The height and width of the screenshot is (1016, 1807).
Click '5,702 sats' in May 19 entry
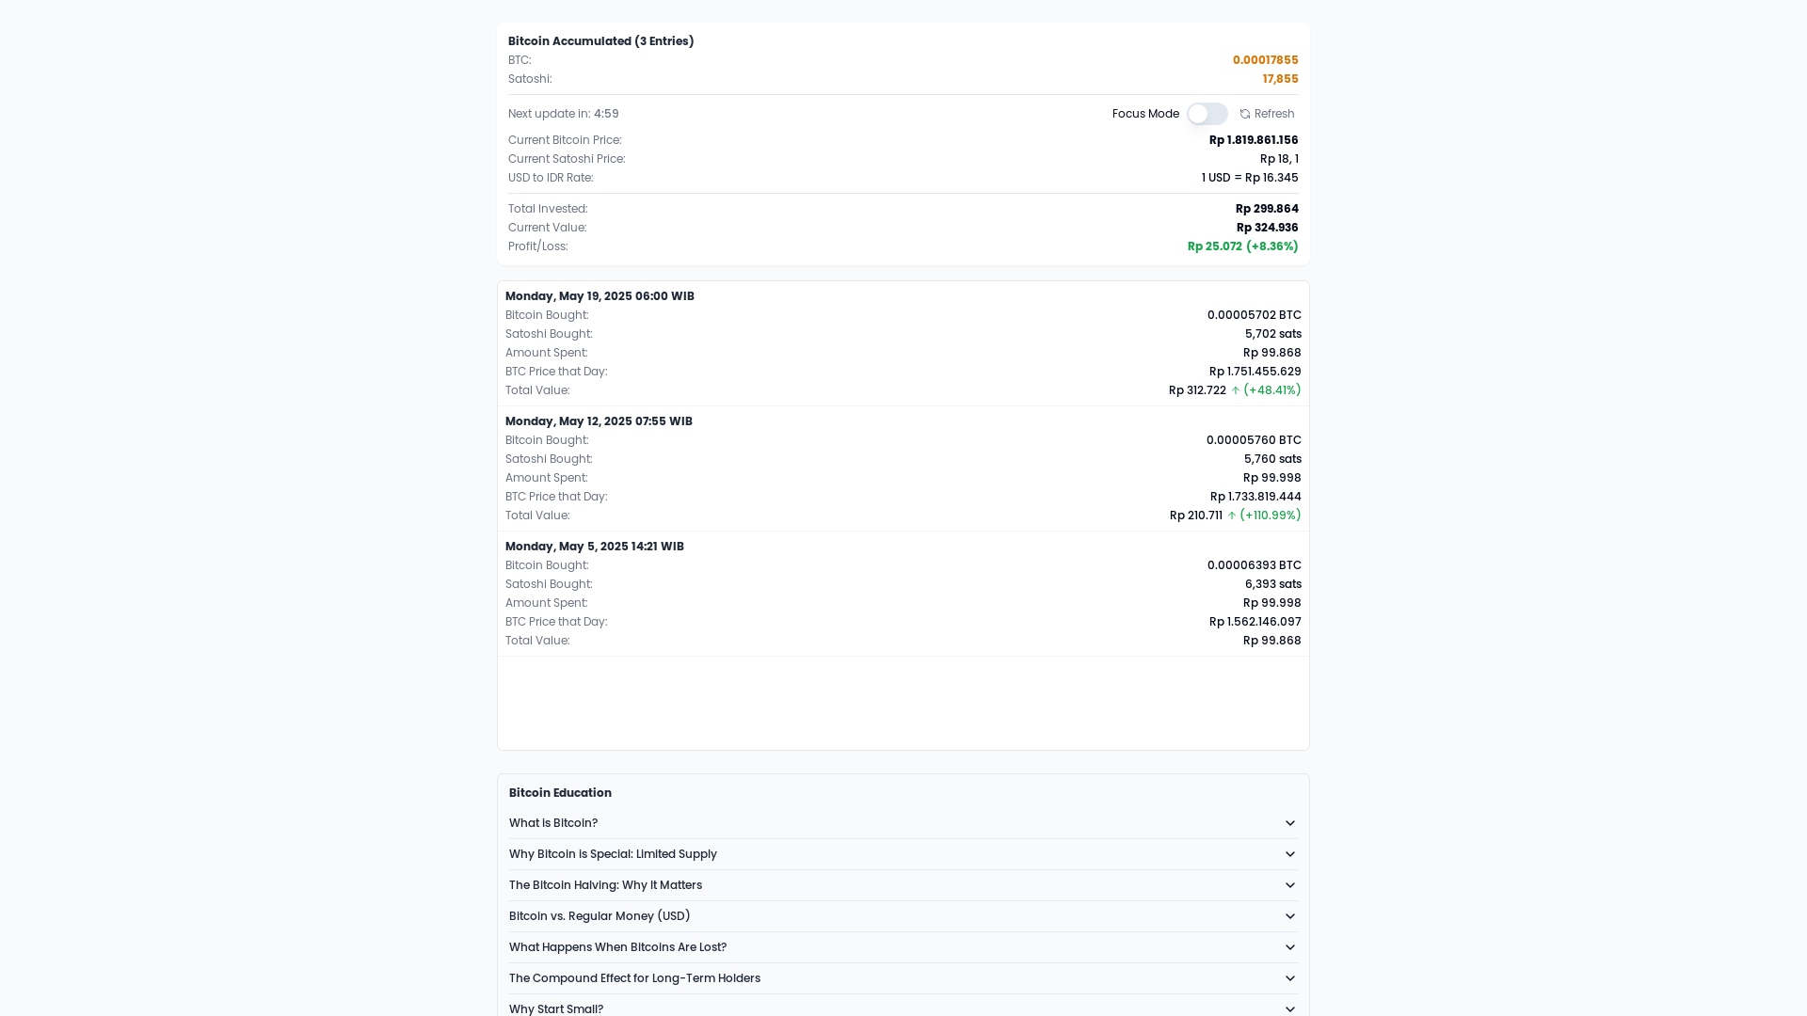coord(1273,334)
